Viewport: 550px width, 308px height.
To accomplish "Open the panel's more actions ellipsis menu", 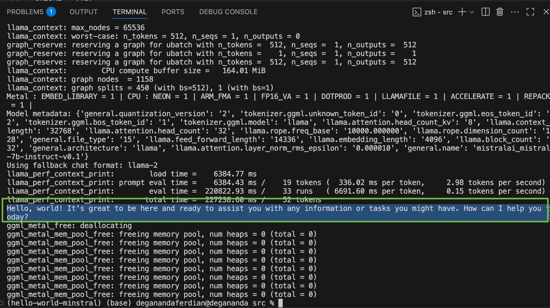I will [515, 12].
